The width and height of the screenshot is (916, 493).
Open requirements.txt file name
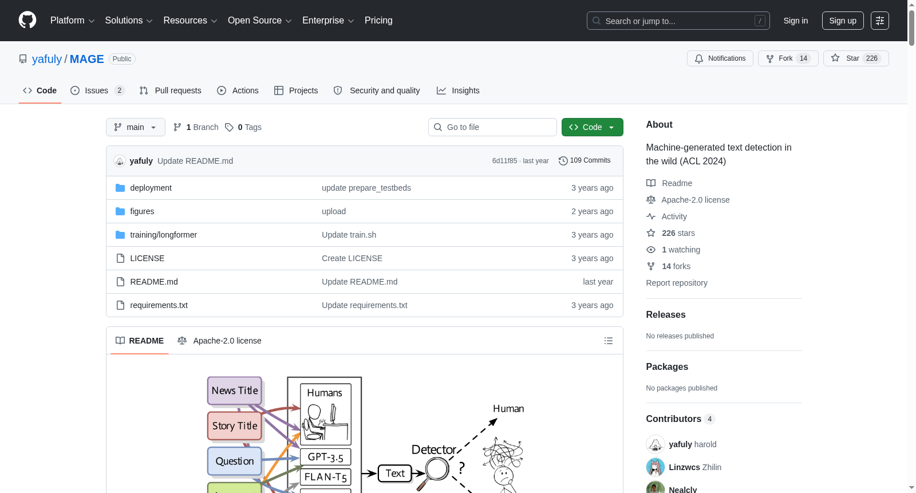point(159,305)
